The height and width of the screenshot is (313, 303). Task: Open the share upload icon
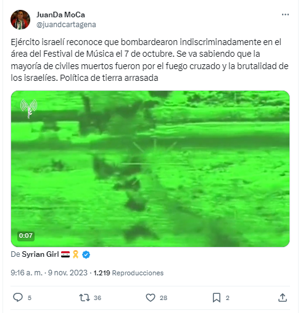(x=283, y=298)
